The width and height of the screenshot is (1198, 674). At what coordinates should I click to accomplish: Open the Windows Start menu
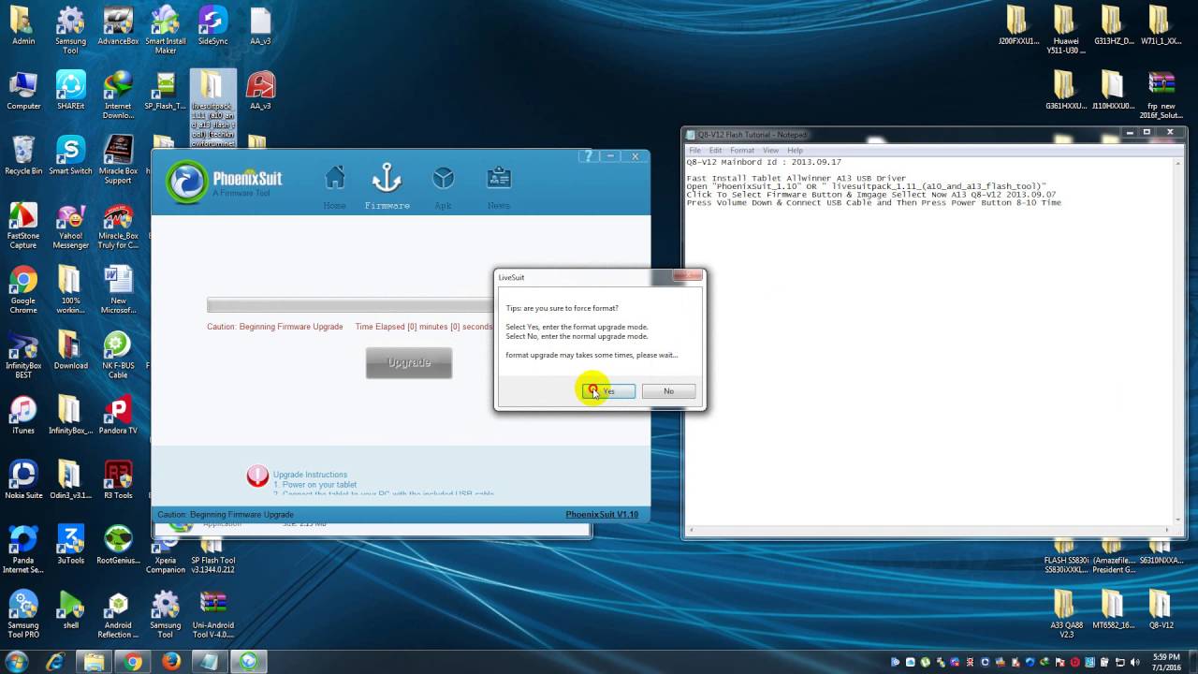click(17, 662)
